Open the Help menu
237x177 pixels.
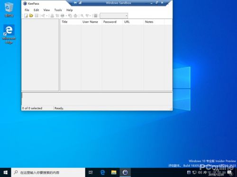click(69, 10)
